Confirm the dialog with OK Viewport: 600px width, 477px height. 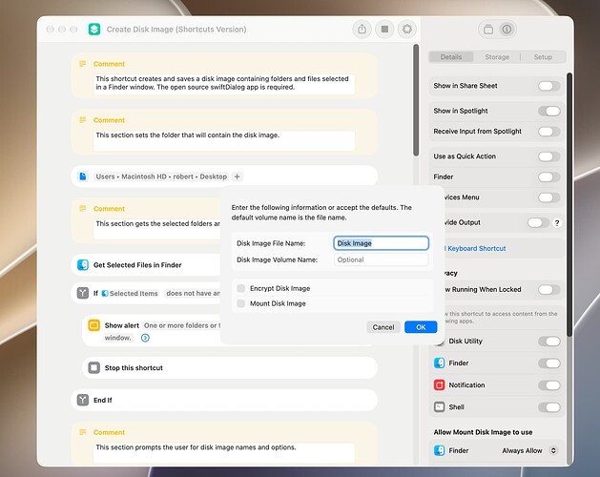[421, 327]
